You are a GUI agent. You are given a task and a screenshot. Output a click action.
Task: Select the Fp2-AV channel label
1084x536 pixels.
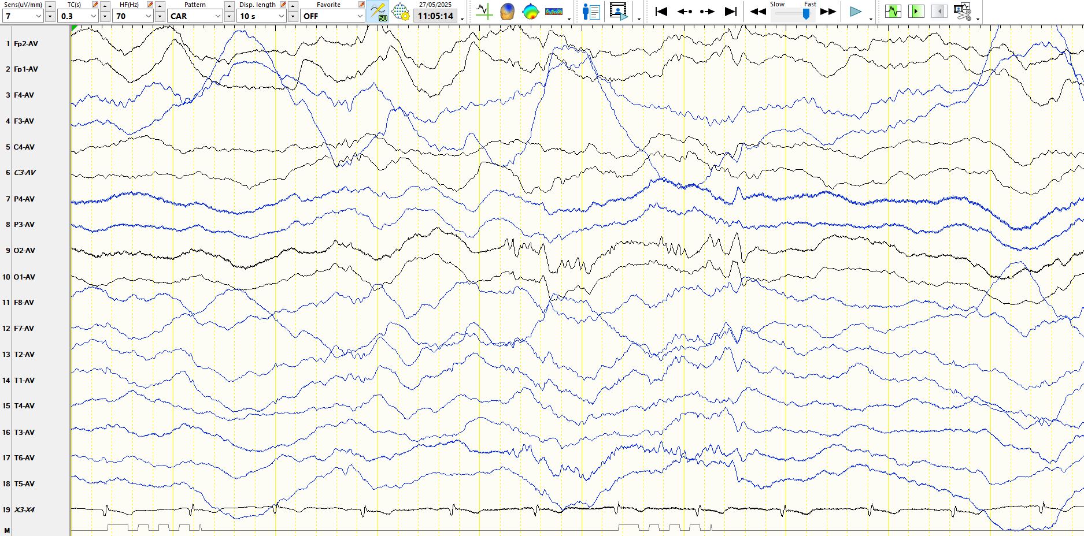pyautogui.click(x=26, y=44)
